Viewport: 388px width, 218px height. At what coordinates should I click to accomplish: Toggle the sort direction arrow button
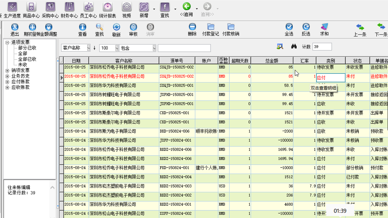[x=94, y=48]
